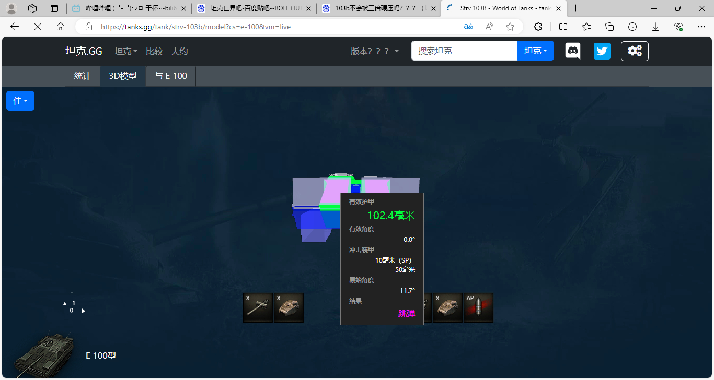The width and height of the screenshot is (714, 380).
Task: Click the 11.7° original angle value
Action: [407, 291]
